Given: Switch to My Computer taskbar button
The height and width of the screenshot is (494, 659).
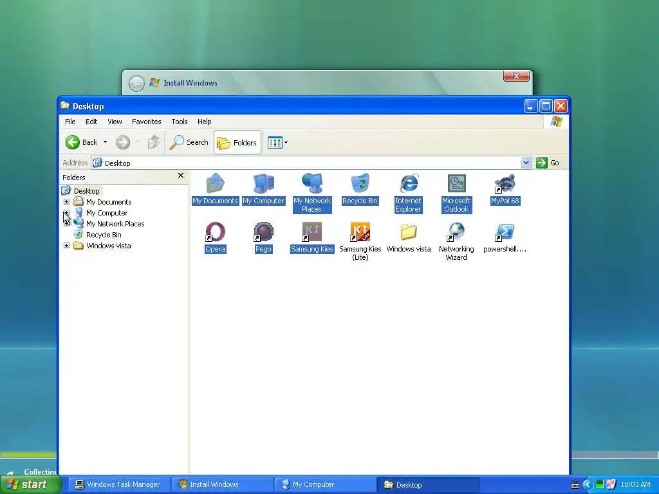Looking at the screenshot, I should (325, 484).
